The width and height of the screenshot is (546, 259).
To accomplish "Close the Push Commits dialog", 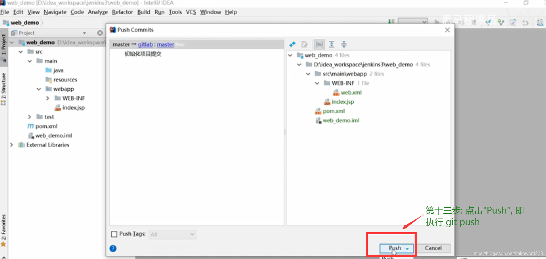I will [x=447, y=30].
